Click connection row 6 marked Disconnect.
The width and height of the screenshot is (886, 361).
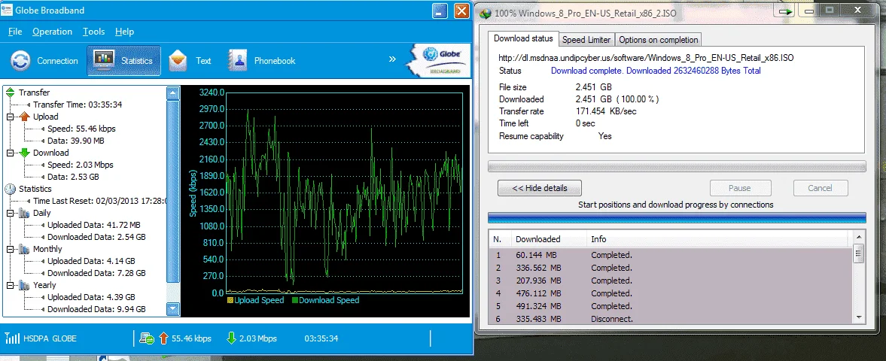pyautogui.click(x=670, y=319)
